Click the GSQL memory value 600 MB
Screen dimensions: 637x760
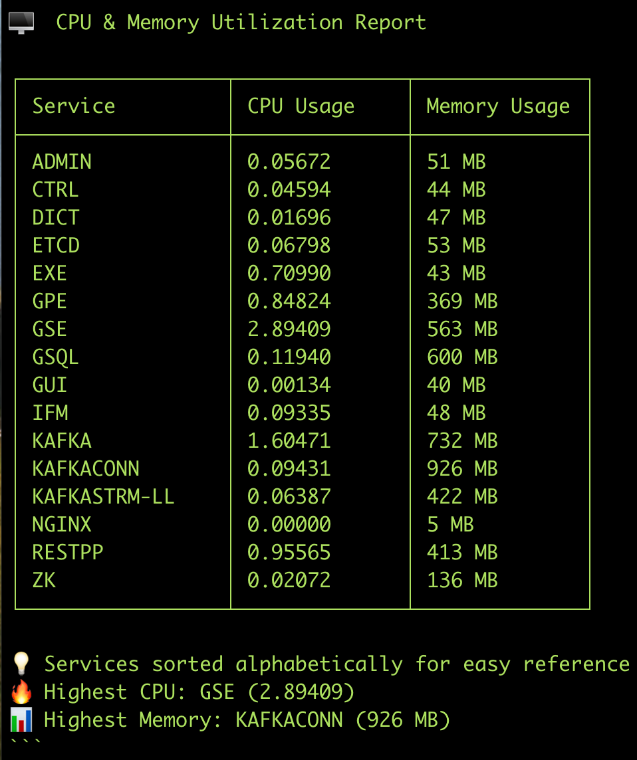point(462,357)
